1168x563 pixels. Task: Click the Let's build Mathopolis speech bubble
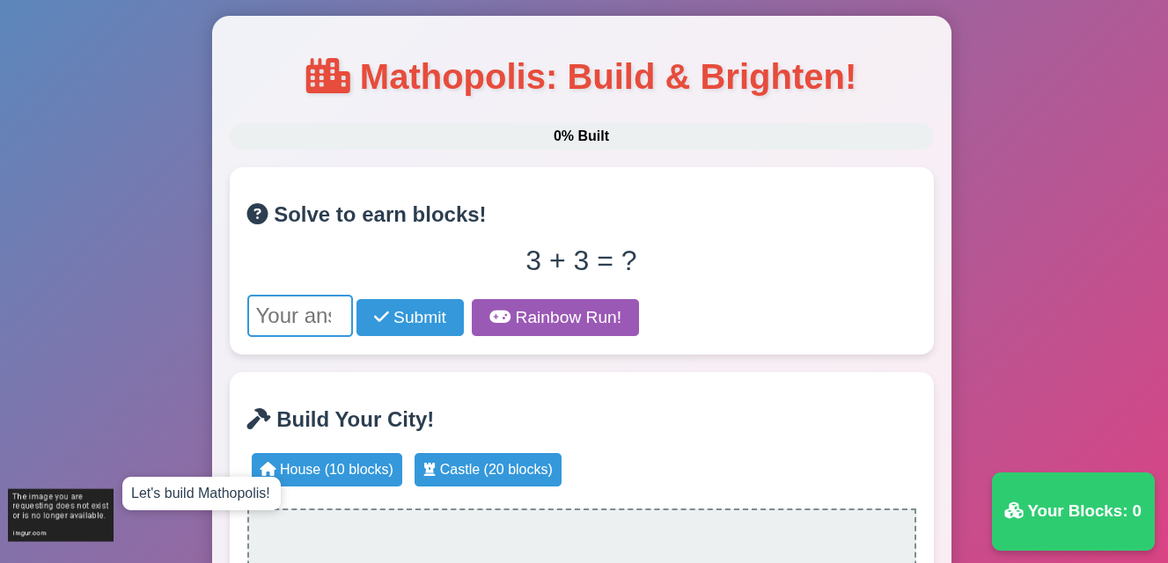click(202, 494)
